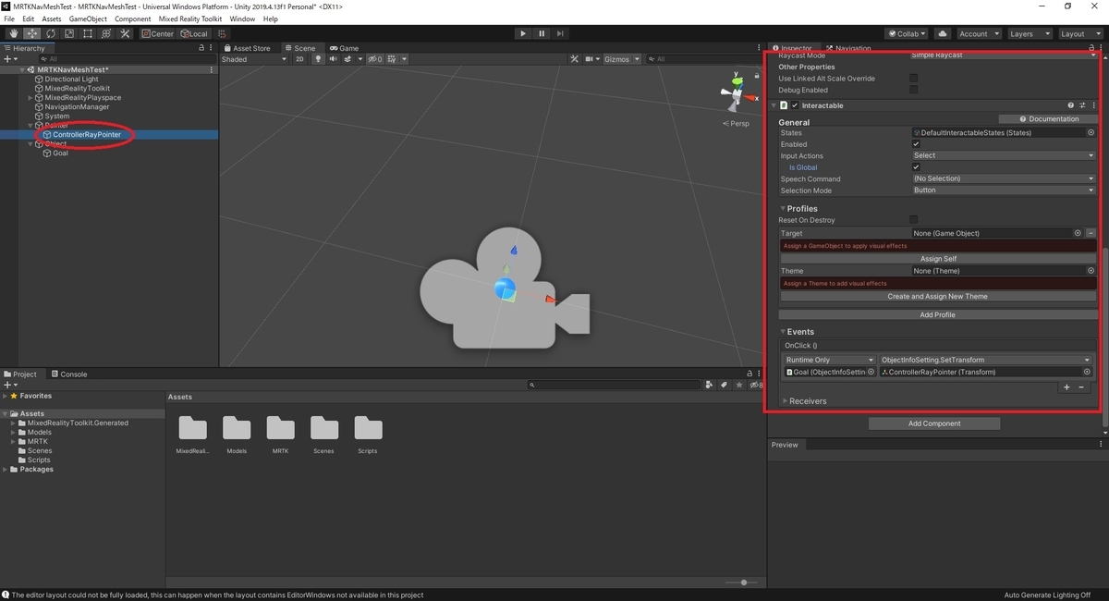Toggle the Enabled checkbox under General
The height and width of the screenshot is (601, 1109).
click(x=916, y=144)
